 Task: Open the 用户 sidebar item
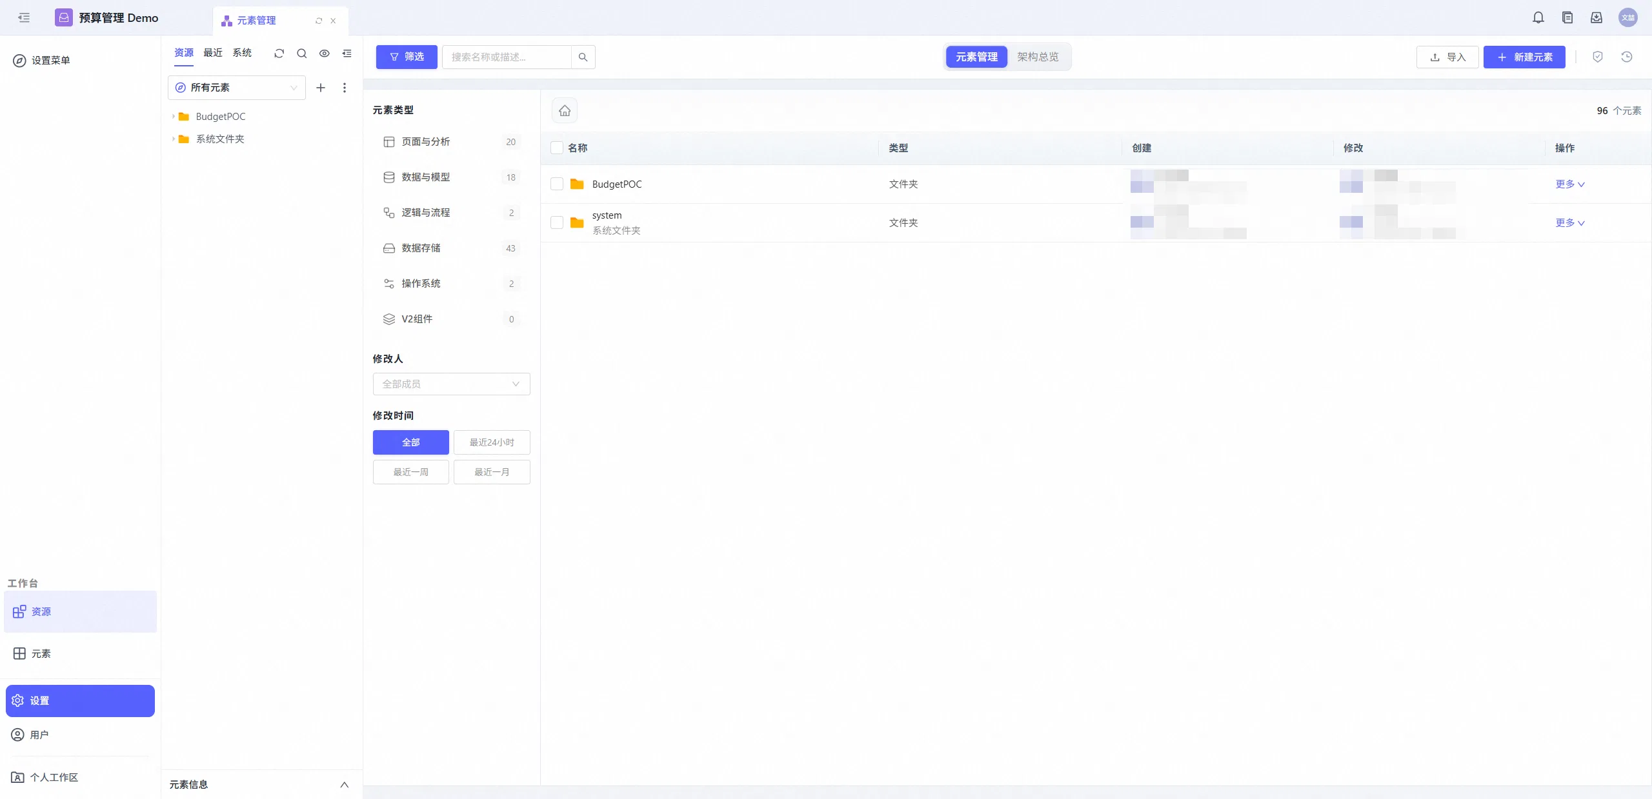click(x=80, y=735)
